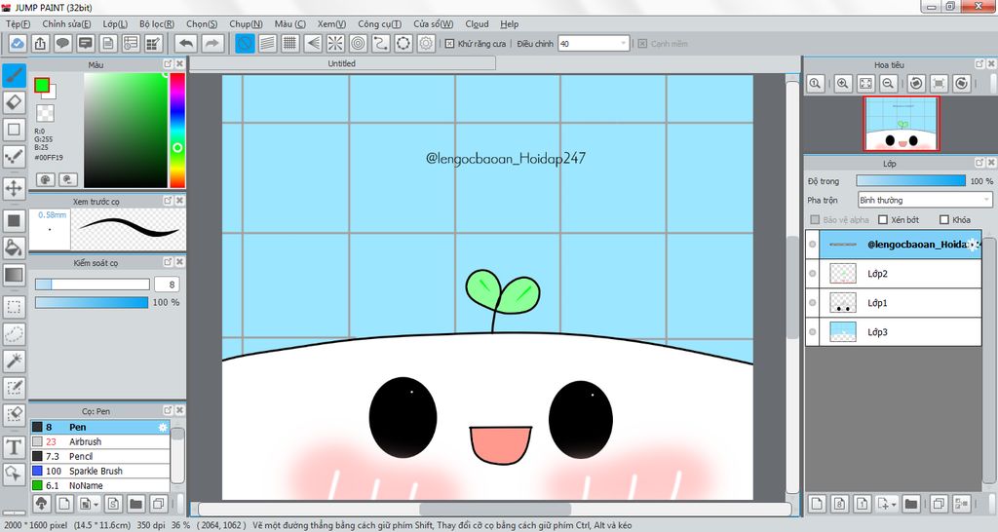Select the Pencil brush
Image resolution: width=998 pixels, height=532 pixels.
click(100, 456)
